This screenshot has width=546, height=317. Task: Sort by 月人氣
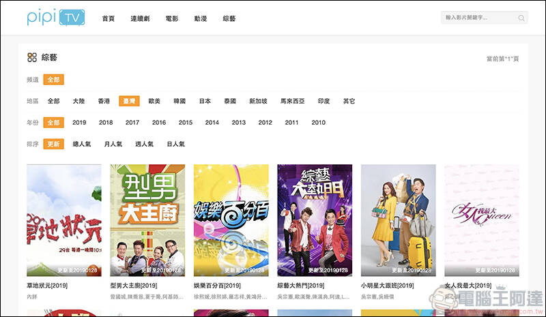pos(113,144)
